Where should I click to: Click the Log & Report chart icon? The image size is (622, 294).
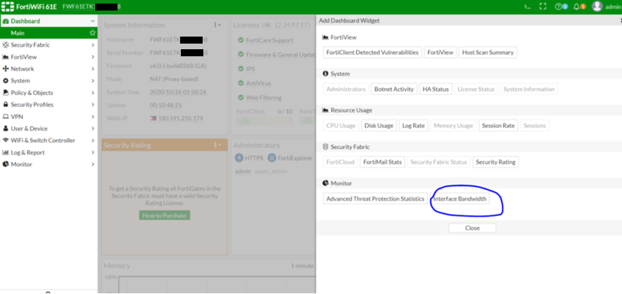tap(6, 153)
